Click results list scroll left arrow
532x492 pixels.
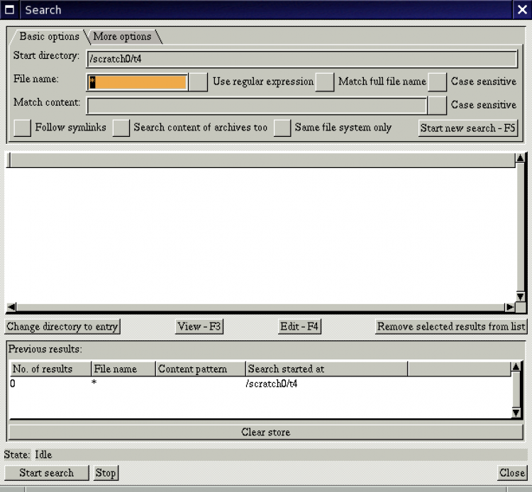point(11,307)
